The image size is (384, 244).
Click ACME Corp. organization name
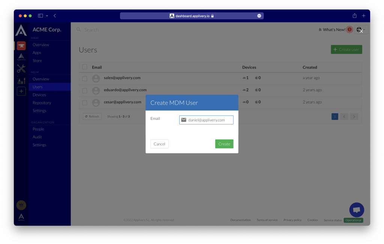pos(47,30)
